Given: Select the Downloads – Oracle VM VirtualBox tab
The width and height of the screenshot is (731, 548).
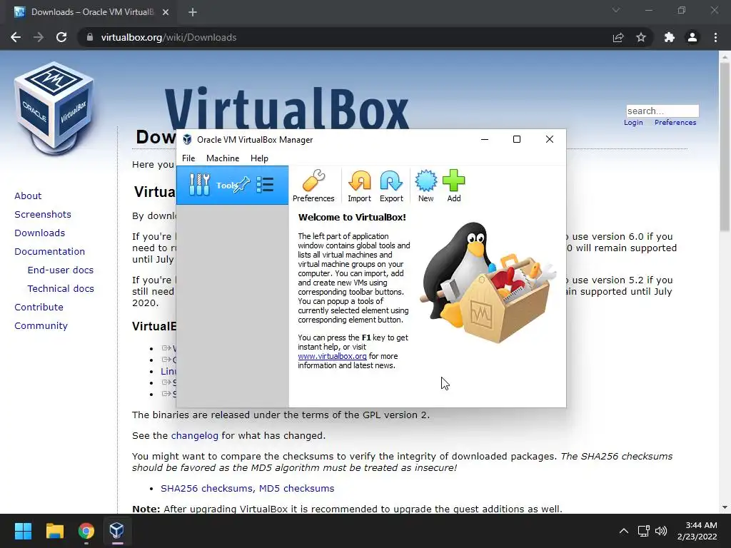Looking at the screenshot, I should coord(91,12).
